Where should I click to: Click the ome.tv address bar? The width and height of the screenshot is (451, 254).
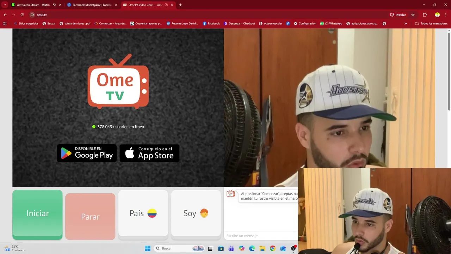click(x=208, y=15)
